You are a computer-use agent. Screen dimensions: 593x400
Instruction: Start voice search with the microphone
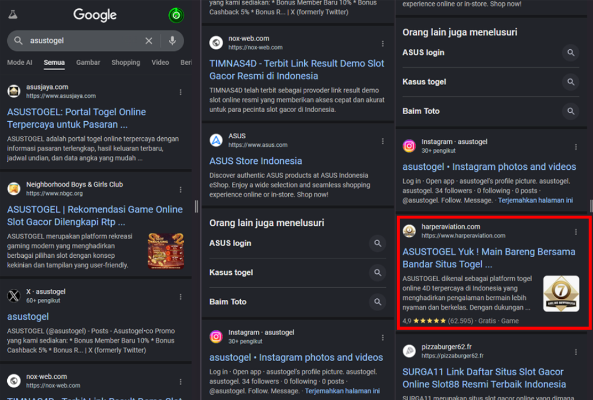[x=173, y=41]
